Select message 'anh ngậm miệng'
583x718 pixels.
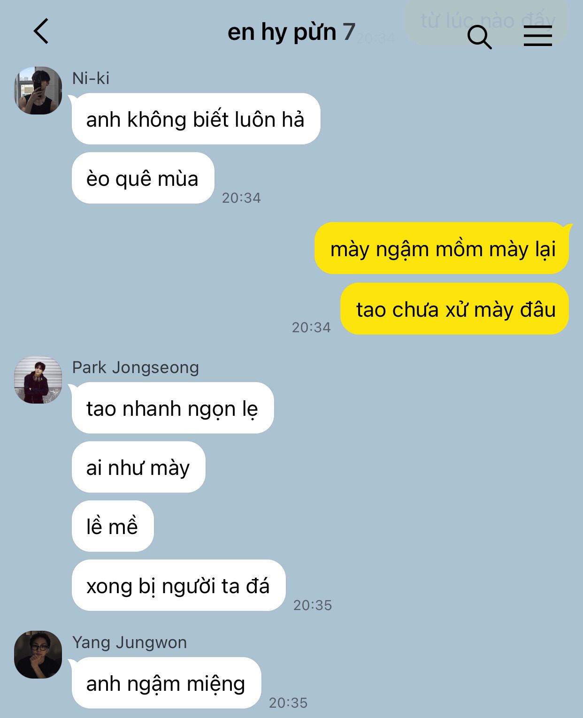tap(166, 683)
